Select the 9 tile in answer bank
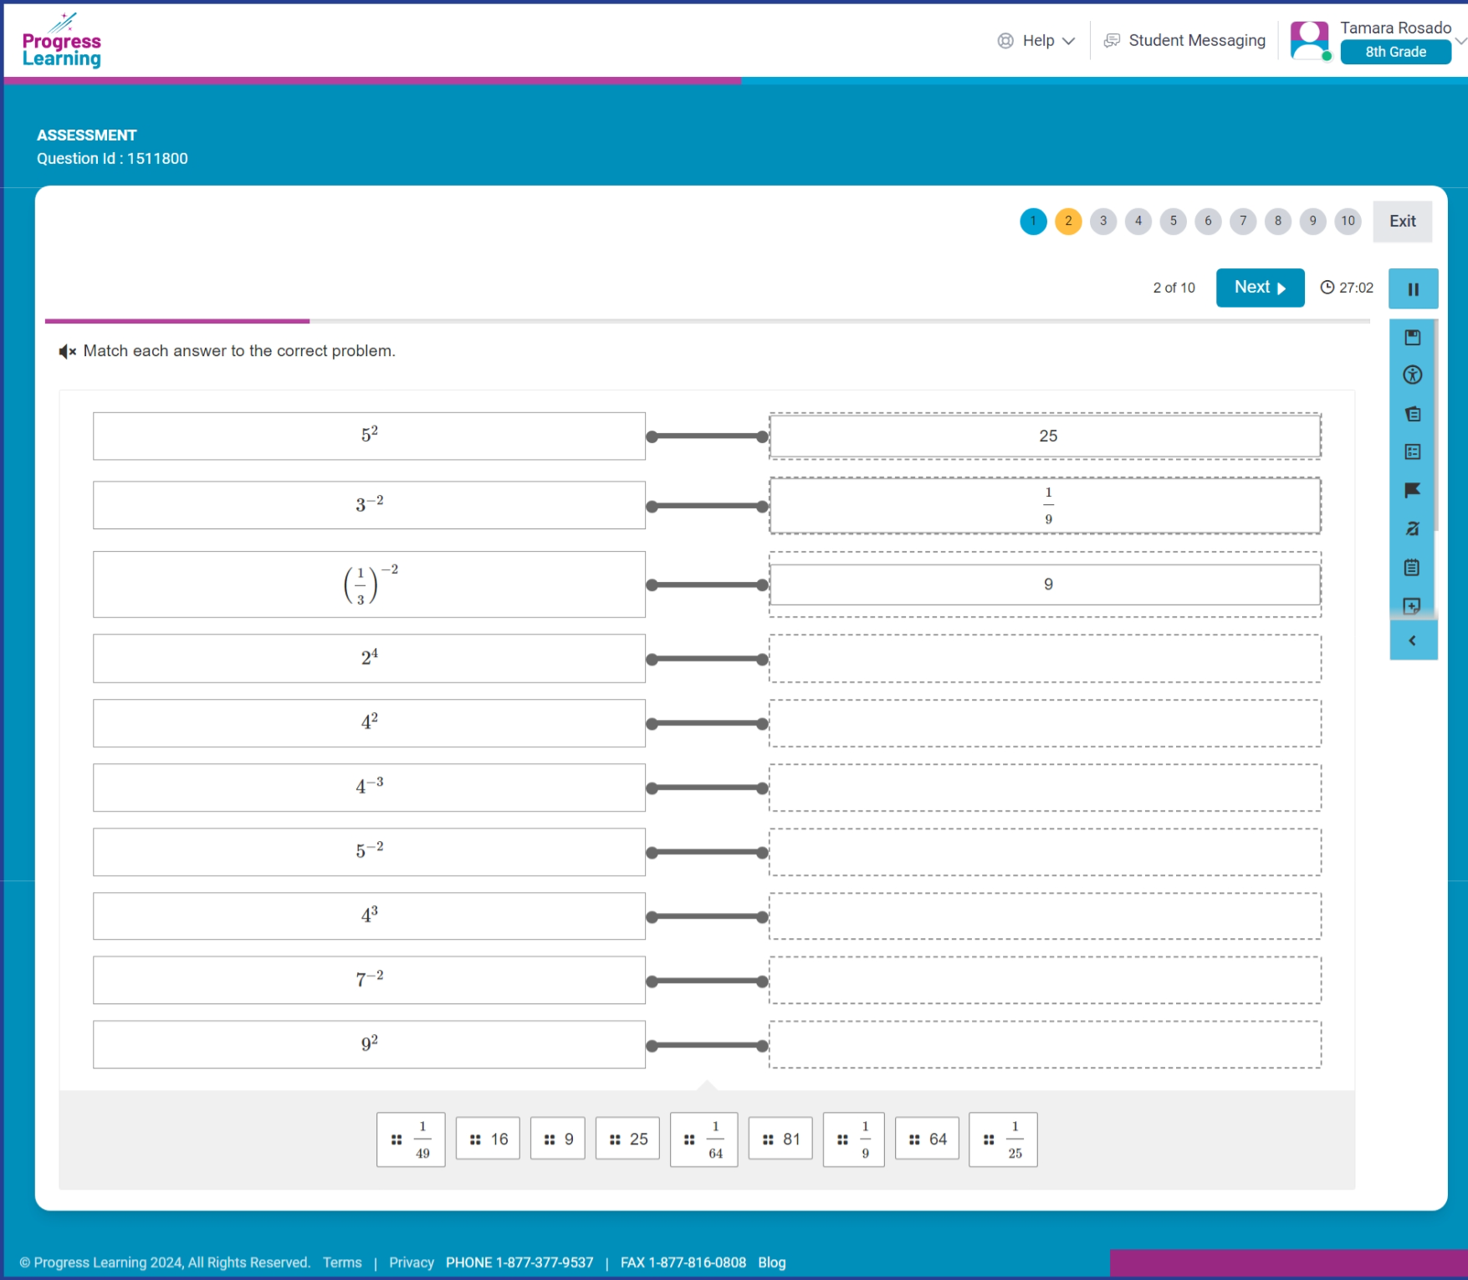The image size is (1468, 1280). click(558, 1139)
